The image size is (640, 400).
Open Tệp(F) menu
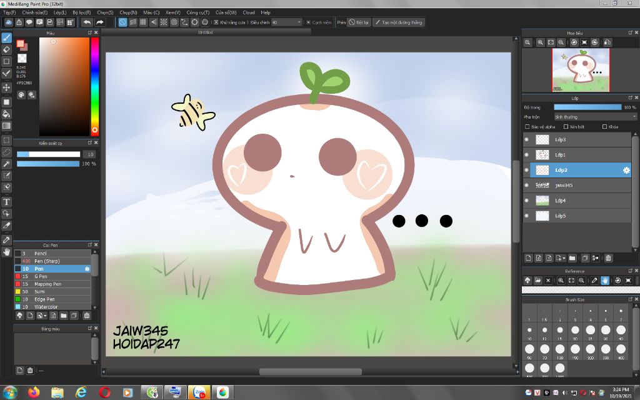click(9, 12)
